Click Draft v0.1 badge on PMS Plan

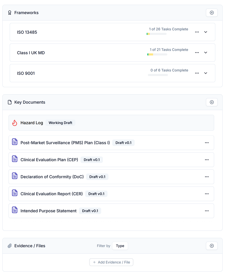pos(123,143)
